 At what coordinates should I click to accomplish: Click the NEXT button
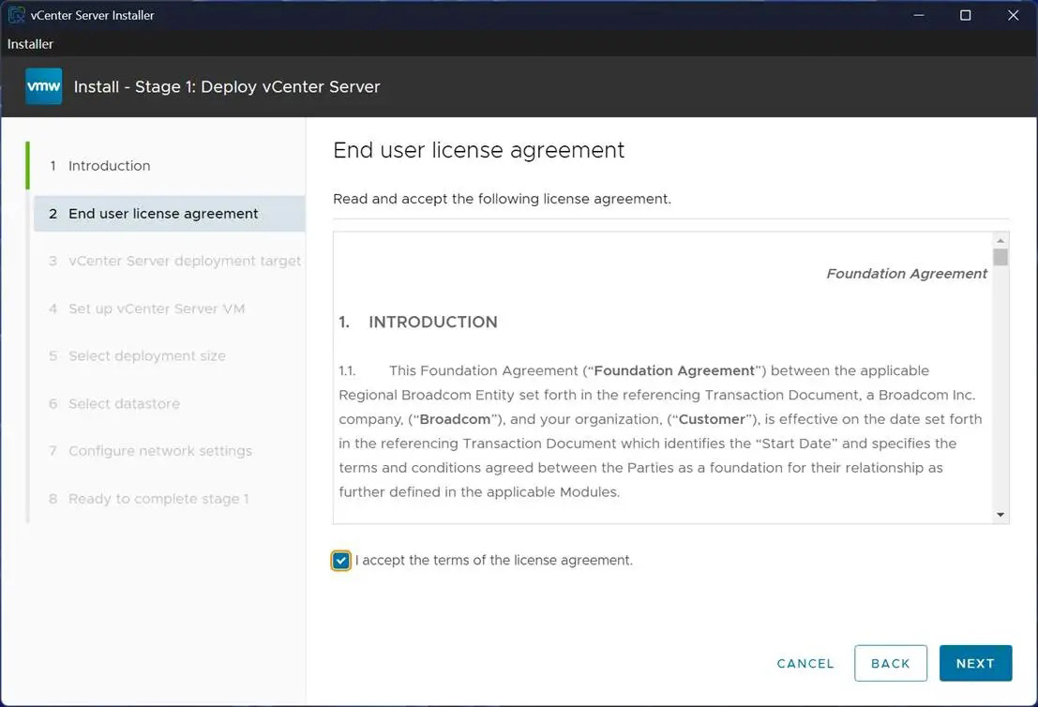pyautogui.click(x=975, y=663)
